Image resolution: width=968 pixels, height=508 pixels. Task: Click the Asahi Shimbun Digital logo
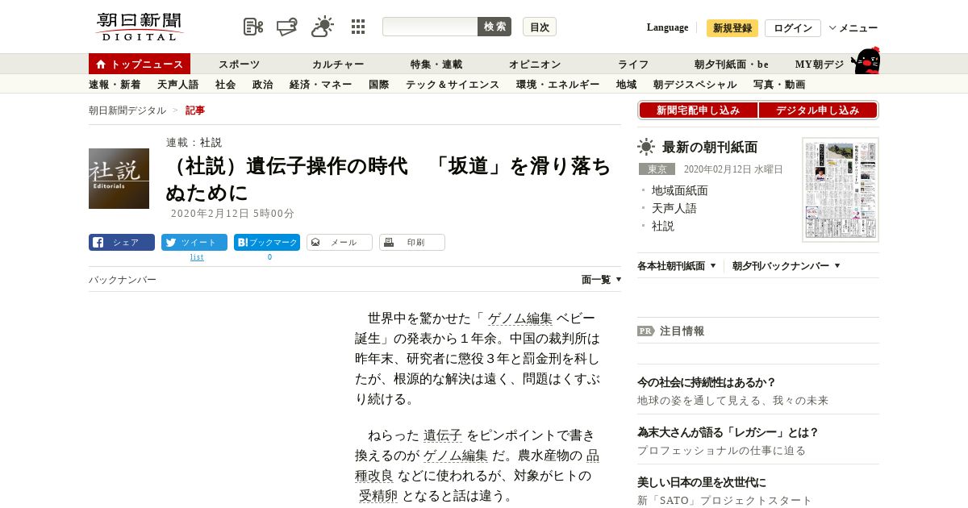pyautogui.click(x=139, y=27)
